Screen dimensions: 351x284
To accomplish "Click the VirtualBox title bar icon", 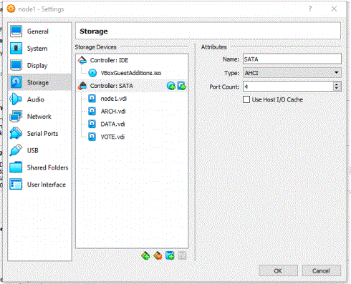I will [11, 9].
